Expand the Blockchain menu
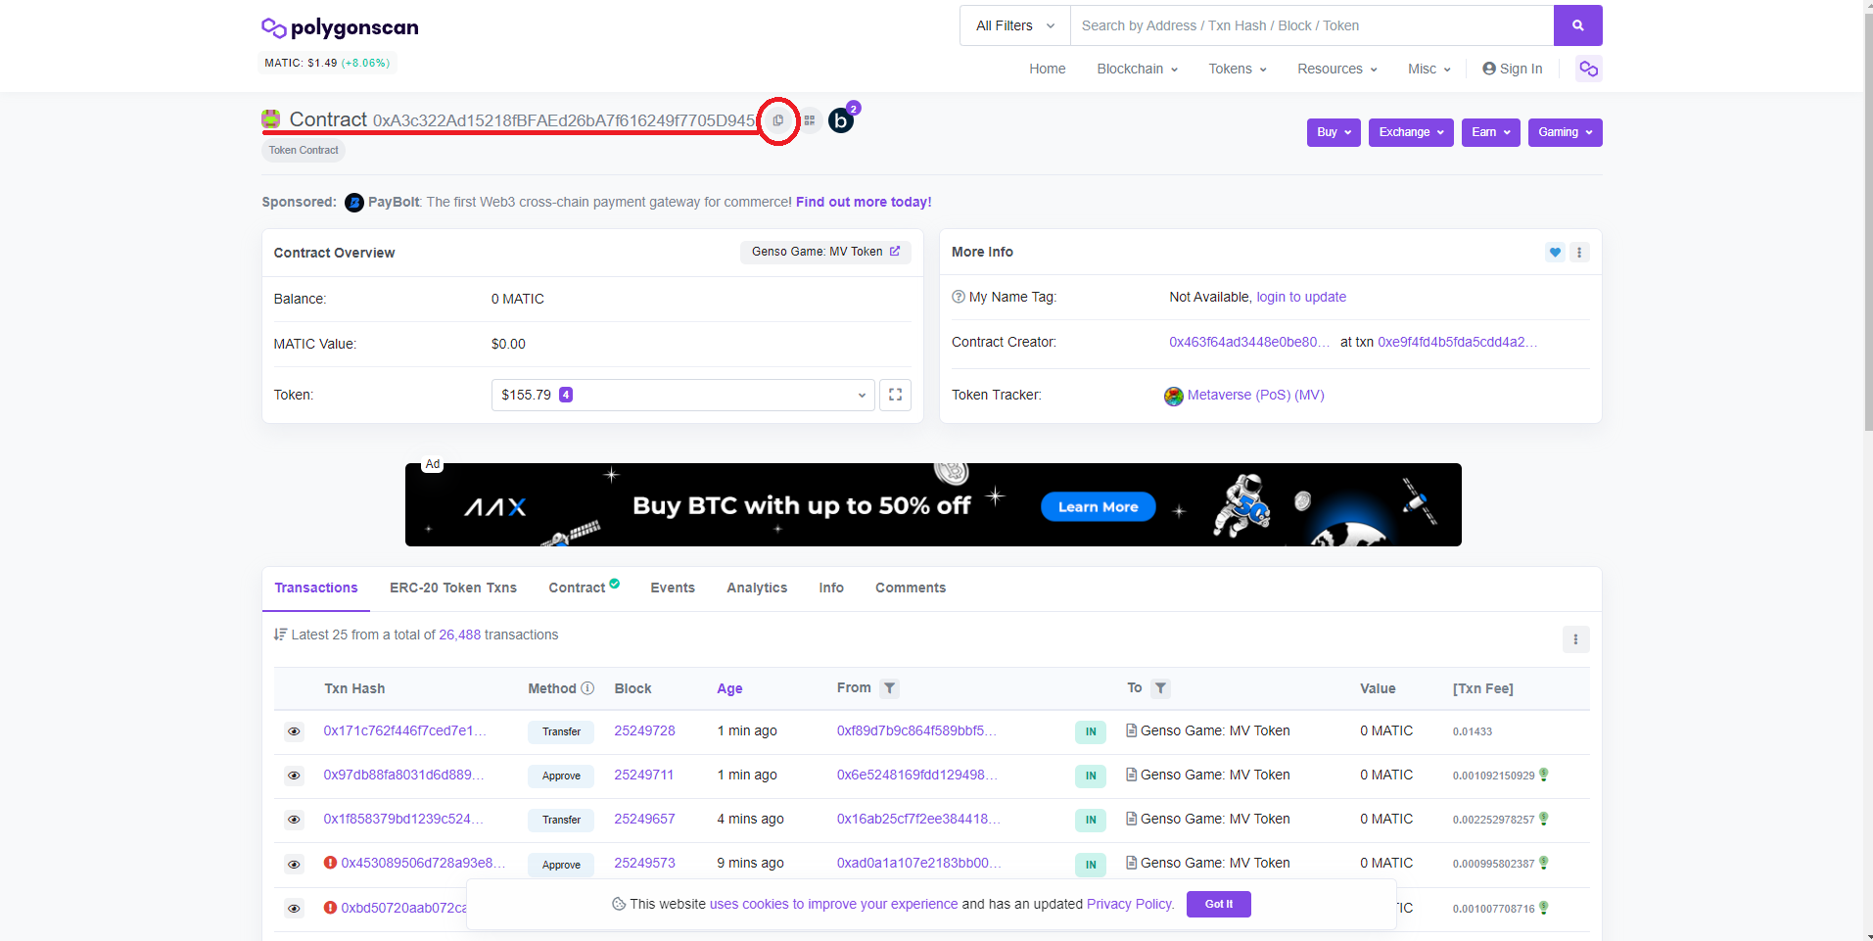 click(x=1137, y=69)
